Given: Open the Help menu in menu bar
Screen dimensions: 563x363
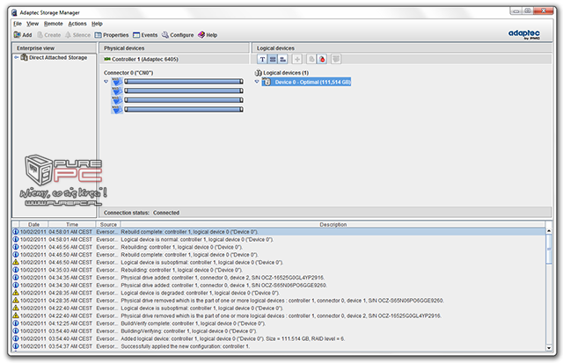Looking at the screenshot, I should (97, 24).
